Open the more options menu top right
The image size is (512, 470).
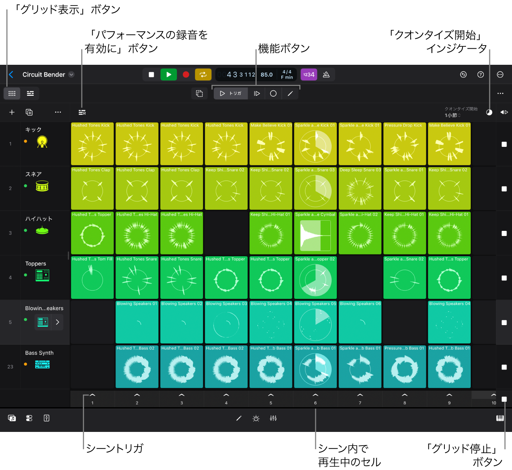pos(500,74)
